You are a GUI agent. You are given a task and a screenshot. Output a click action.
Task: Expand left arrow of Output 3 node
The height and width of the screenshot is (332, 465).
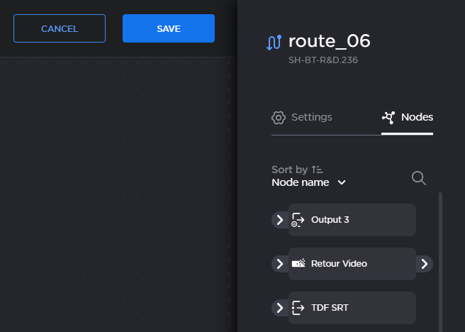280,220
